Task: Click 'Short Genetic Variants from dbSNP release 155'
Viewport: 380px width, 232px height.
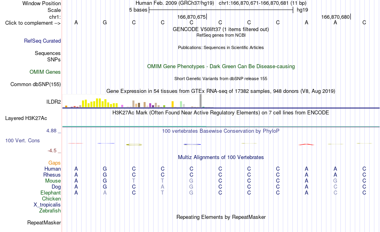Action: 221,79
